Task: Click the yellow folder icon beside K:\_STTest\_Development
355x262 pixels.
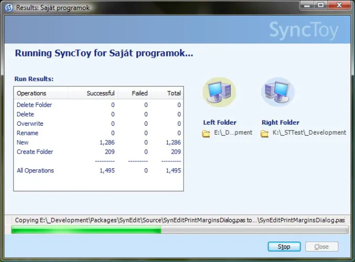Action: click(264, 134)
